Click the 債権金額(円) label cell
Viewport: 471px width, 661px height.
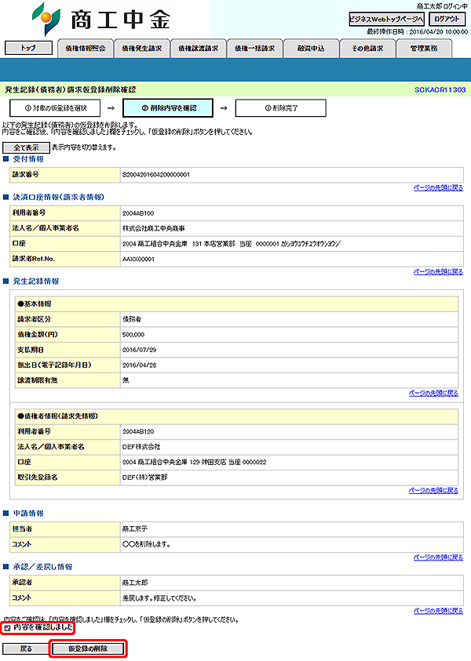[x=68, y=335]
